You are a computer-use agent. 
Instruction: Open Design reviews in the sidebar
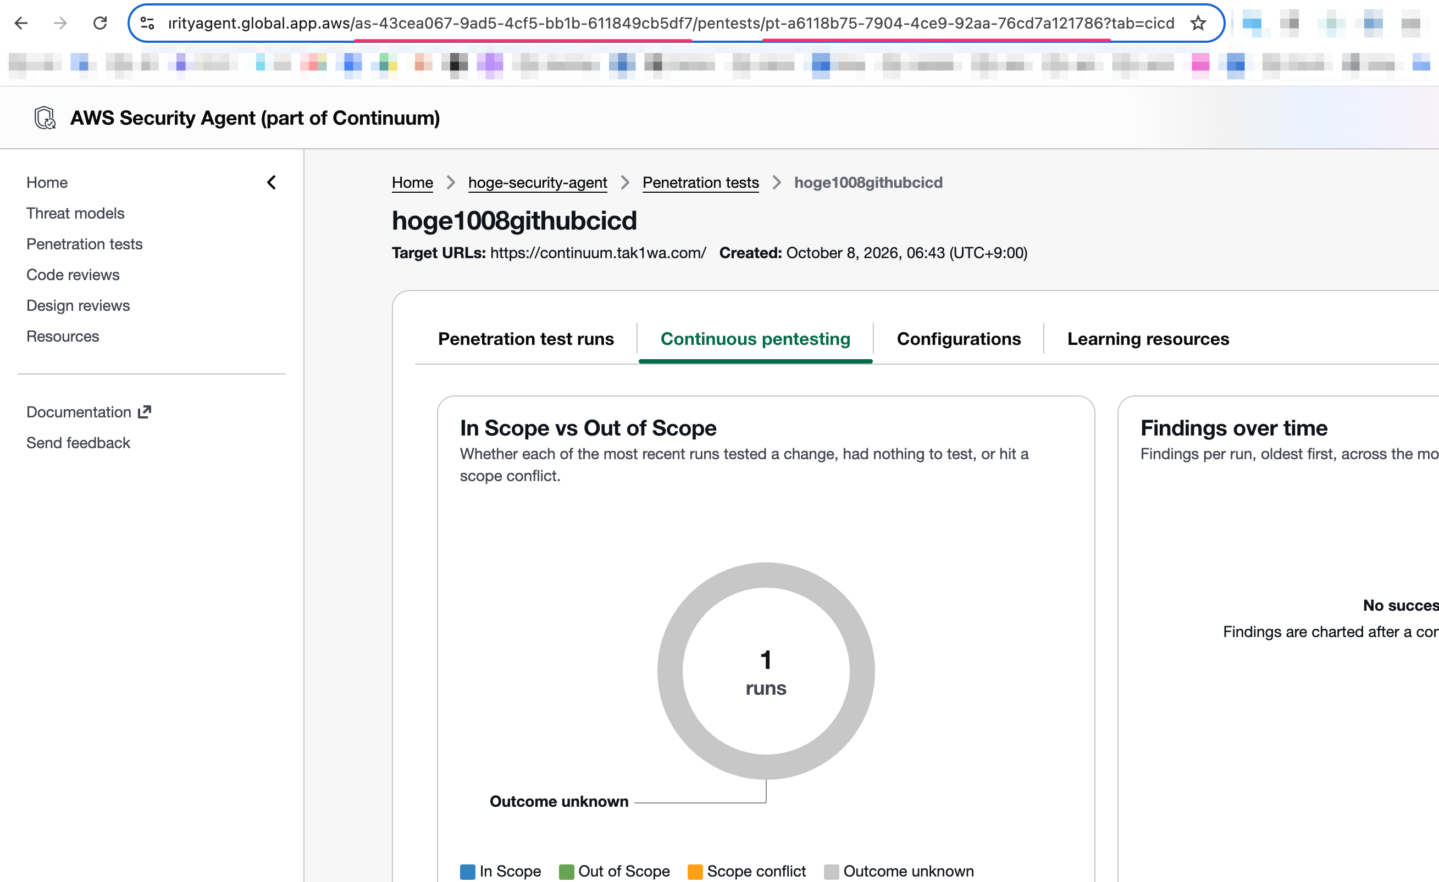78,306
